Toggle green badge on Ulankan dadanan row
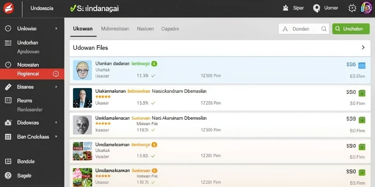This screenshot has width=375, height=187. 154,64
